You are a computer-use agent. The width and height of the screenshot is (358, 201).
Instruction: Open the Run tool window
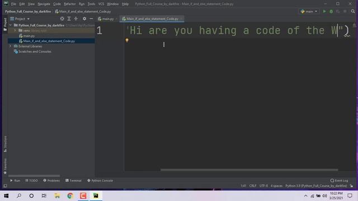15,180
